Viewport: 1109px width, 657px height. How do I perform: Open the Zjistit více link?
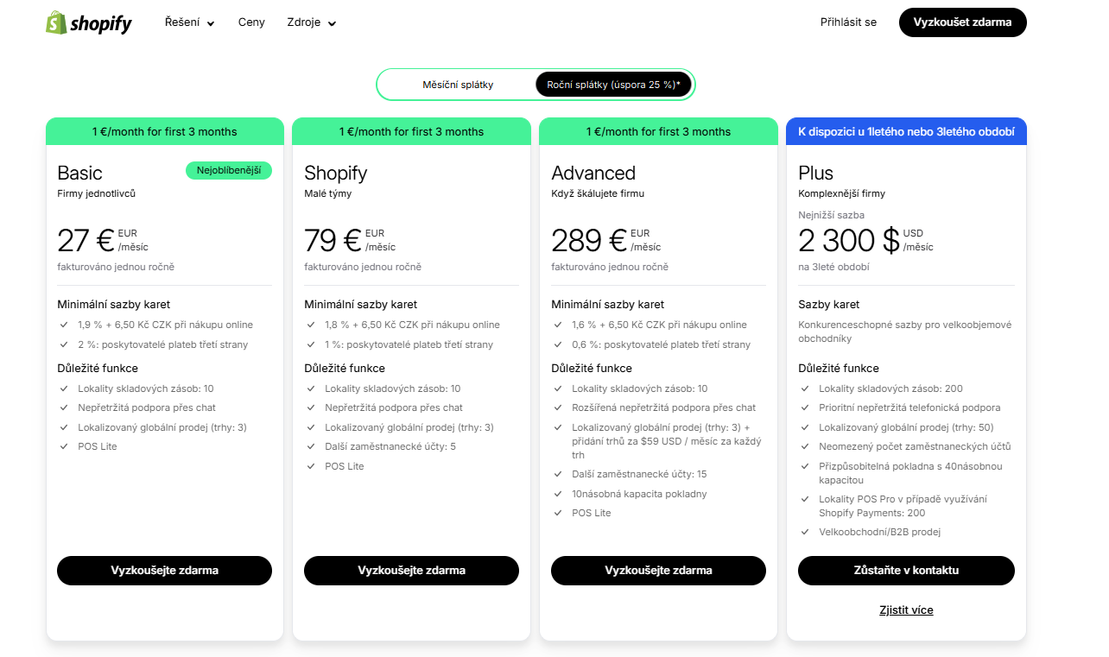tap(906, 610)
